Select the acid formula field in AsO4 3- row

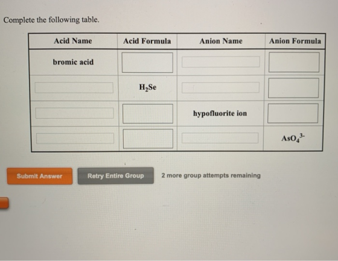[x=148, y=139]
